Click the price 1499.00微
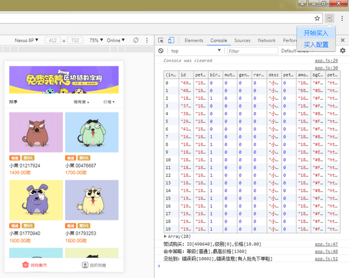The image size is (349, 278). click(x=20, y=172)
